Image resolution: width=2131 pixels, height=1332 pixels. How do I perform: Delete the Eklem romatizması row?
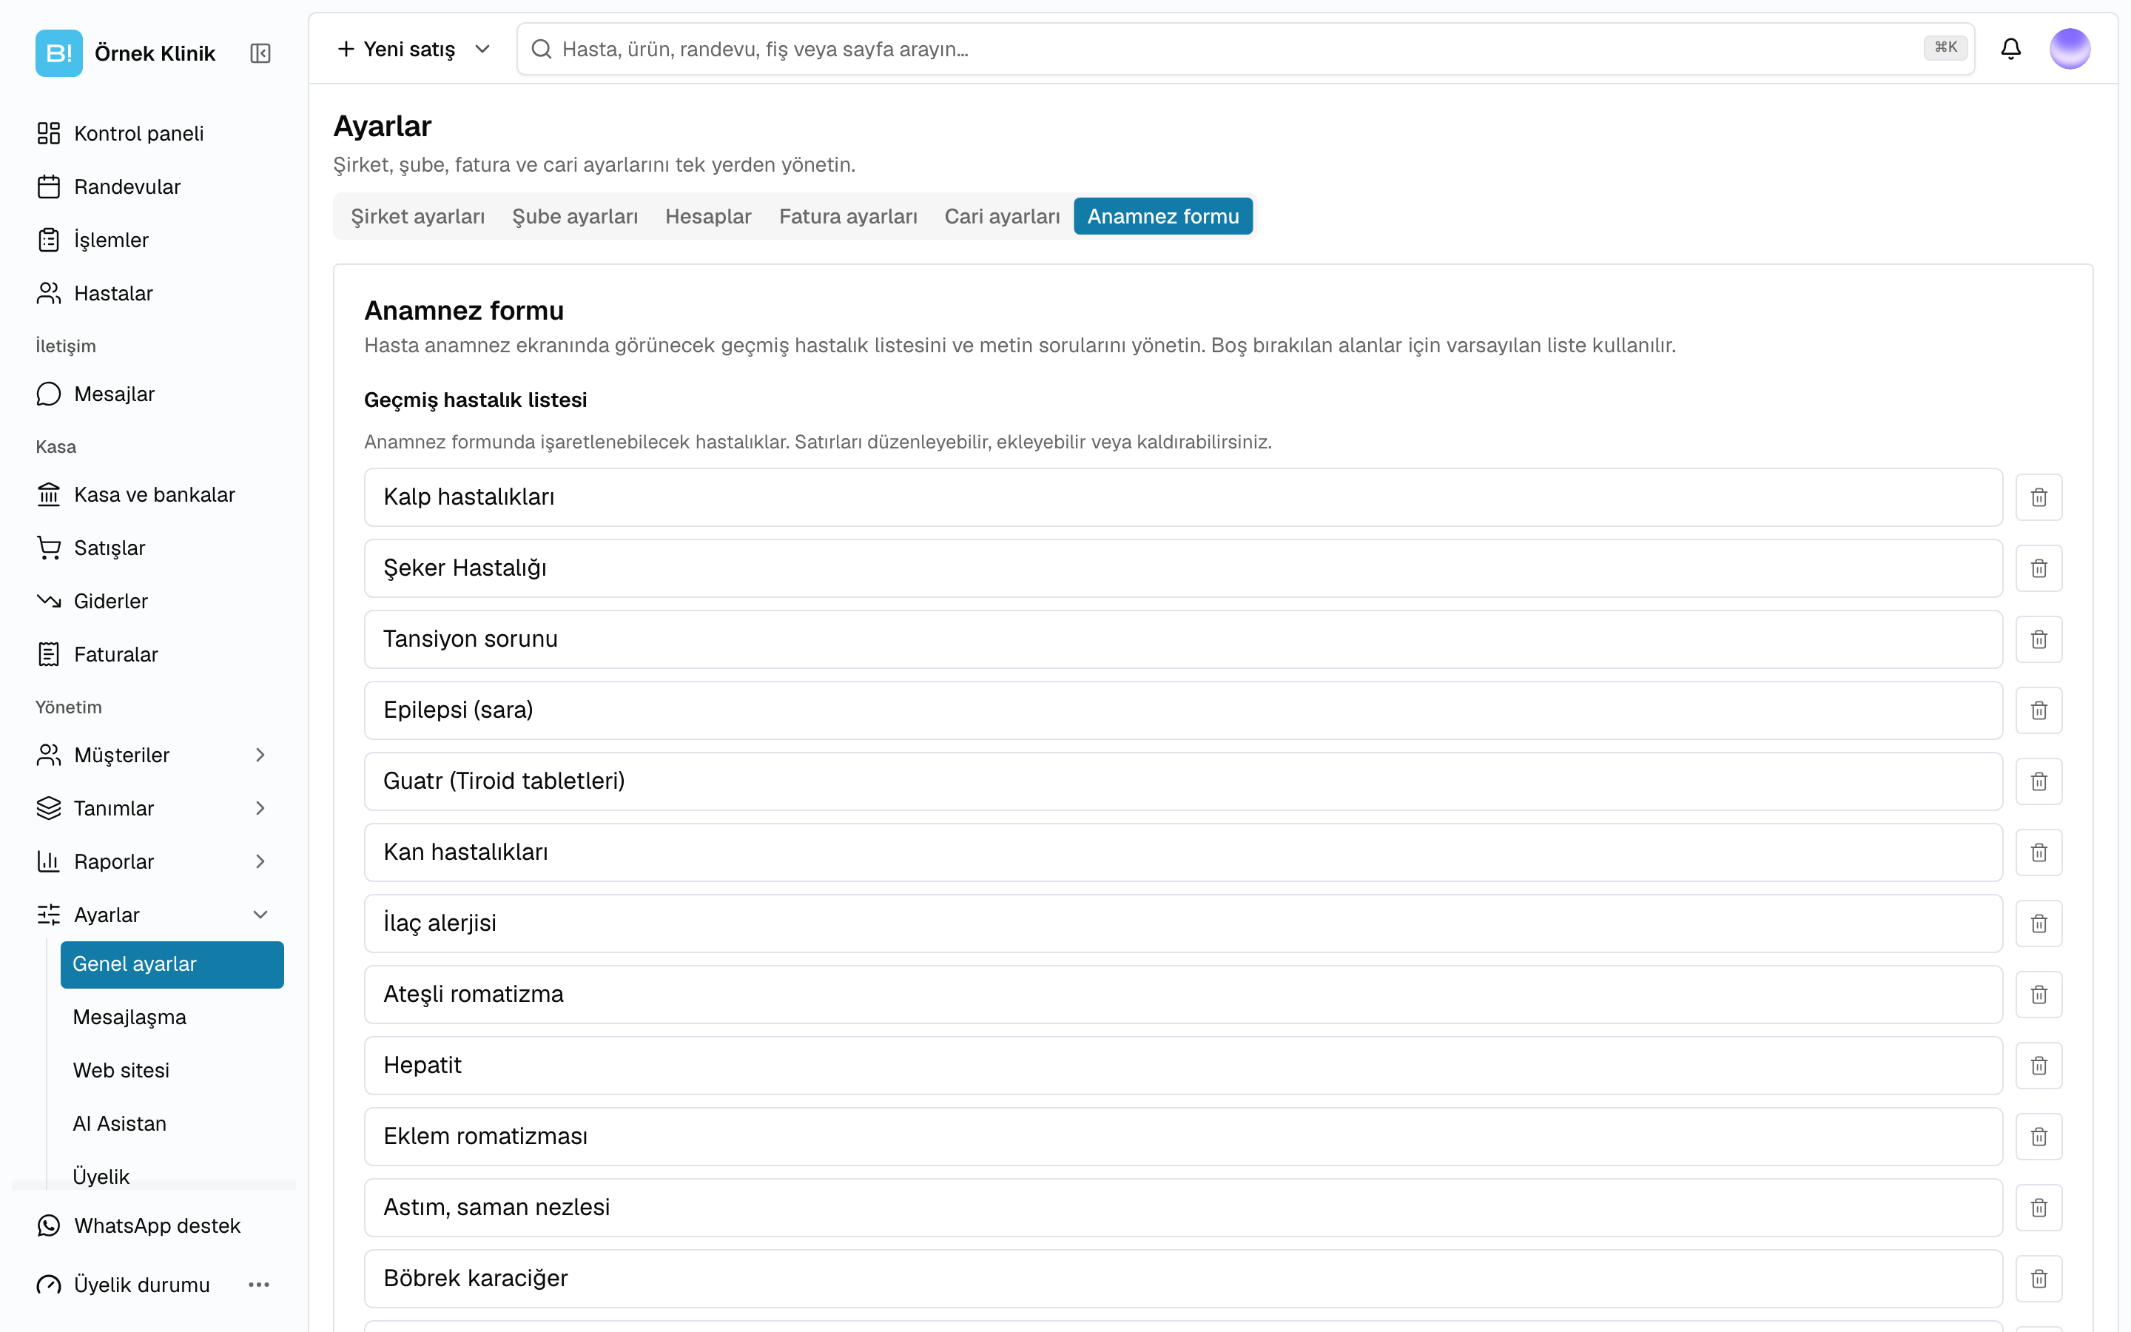pos(2039,1137)
